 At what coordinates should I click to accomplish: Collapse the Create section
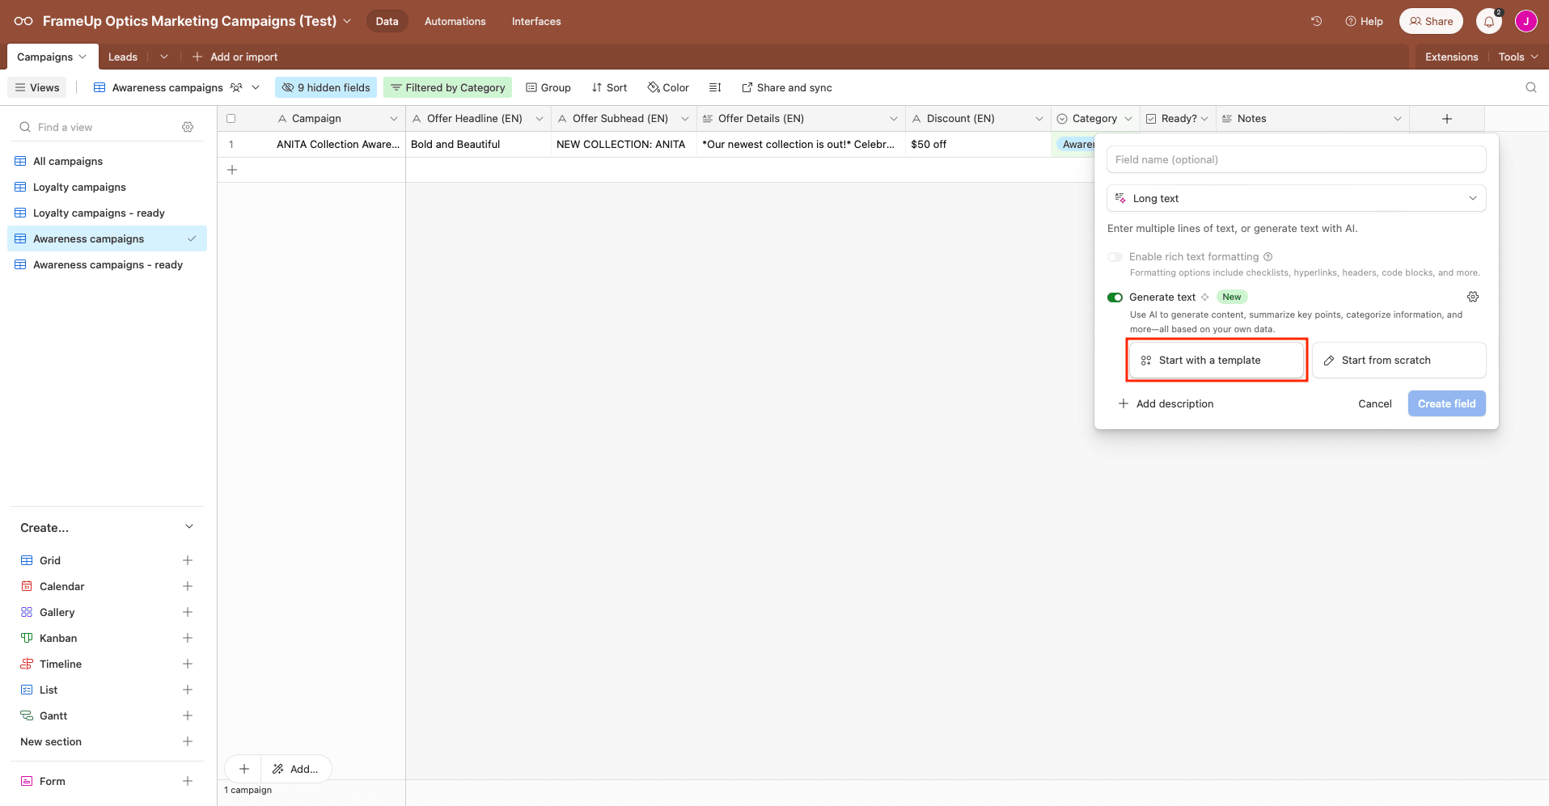pyautogui.click(x=188, y=526)
